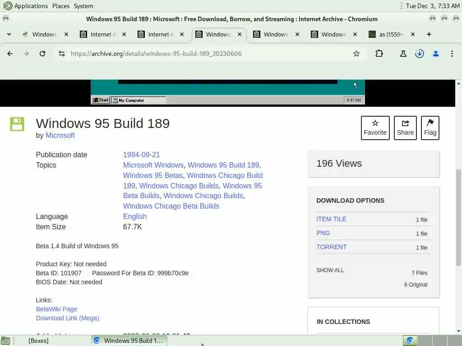Click the 6 Original files link

[416, 285]
